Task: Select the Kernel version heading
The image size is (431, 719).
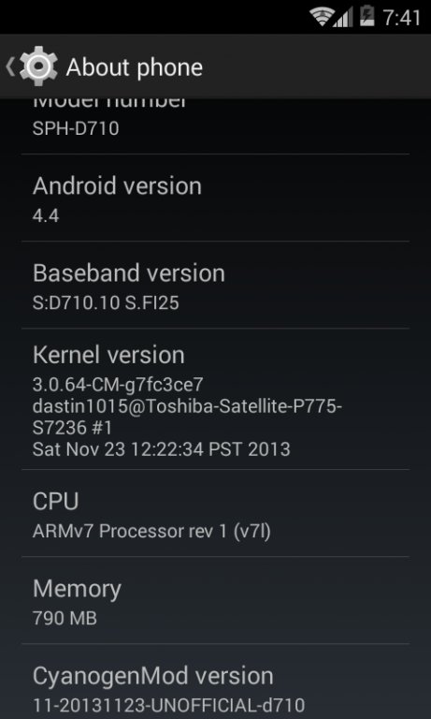Action: (x=108, y=355)
